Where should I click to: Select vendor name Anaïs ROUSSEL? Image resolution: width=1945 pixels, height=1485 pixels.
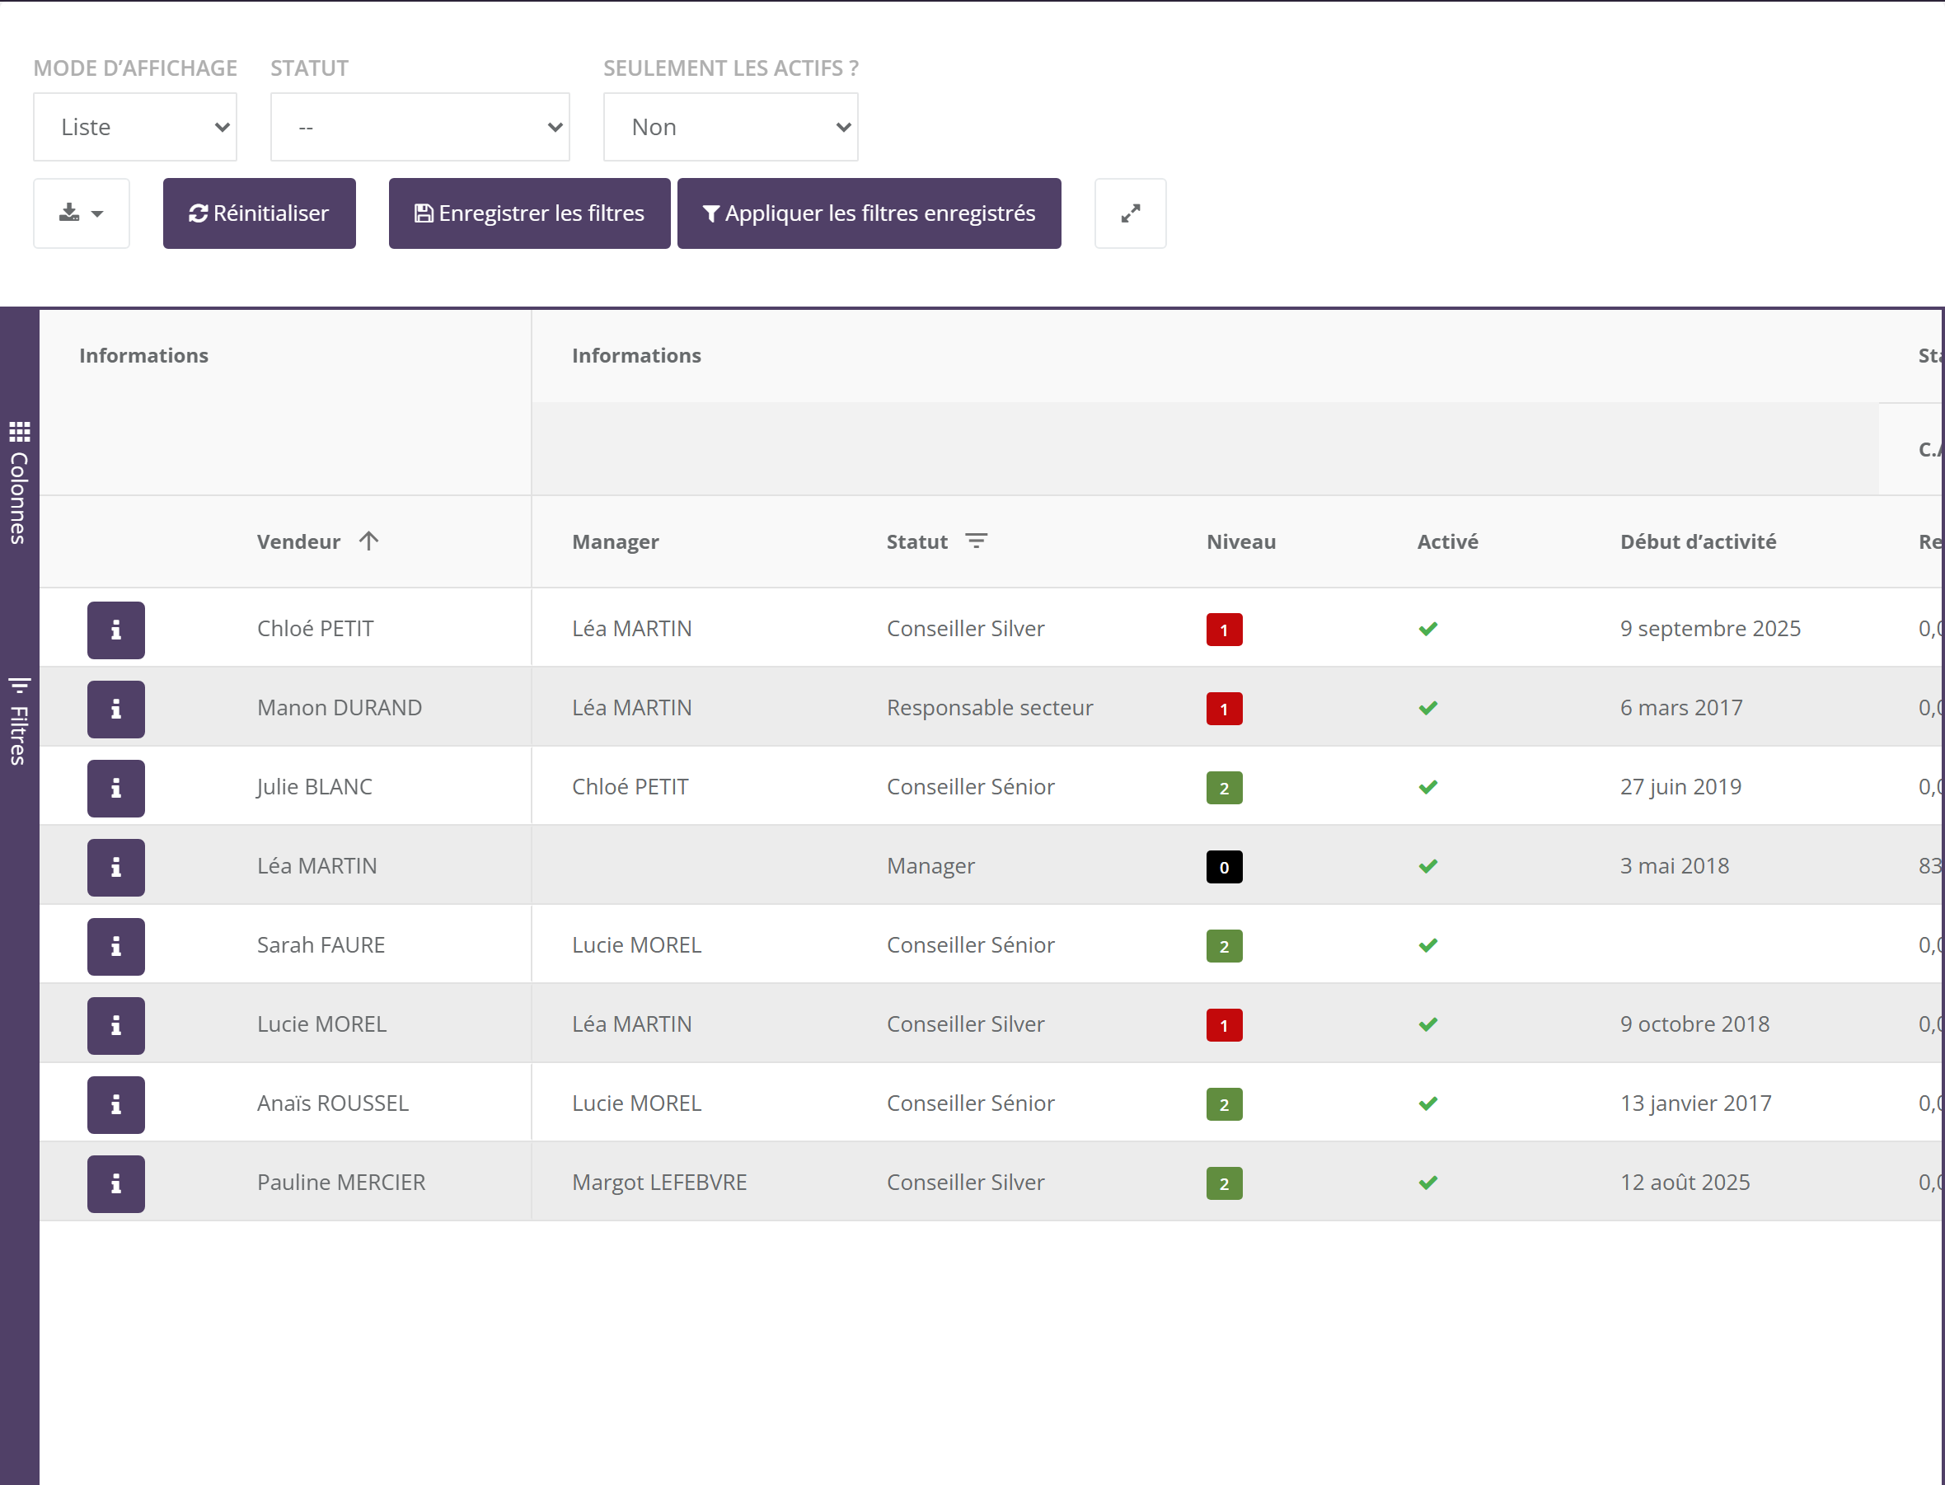coord(332,1103)
